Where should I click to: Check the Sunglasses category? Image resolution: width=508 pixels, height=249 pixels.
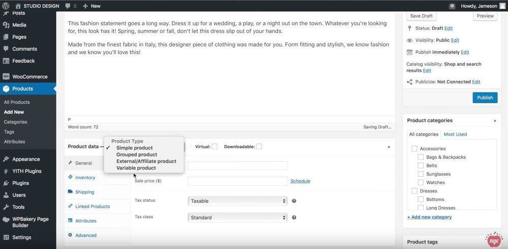click(x=421, y=174)
